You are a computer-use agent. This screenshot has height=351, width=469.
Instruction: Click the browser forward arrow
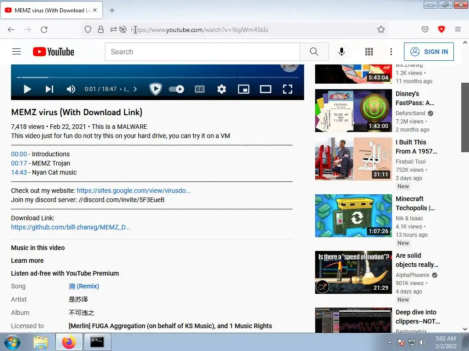tap(27, 30)
